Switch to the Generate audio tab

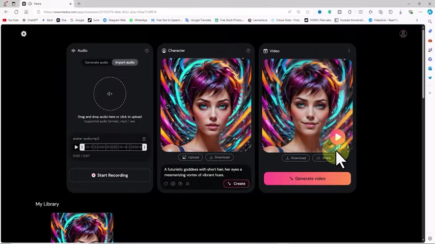pos(96,63)
